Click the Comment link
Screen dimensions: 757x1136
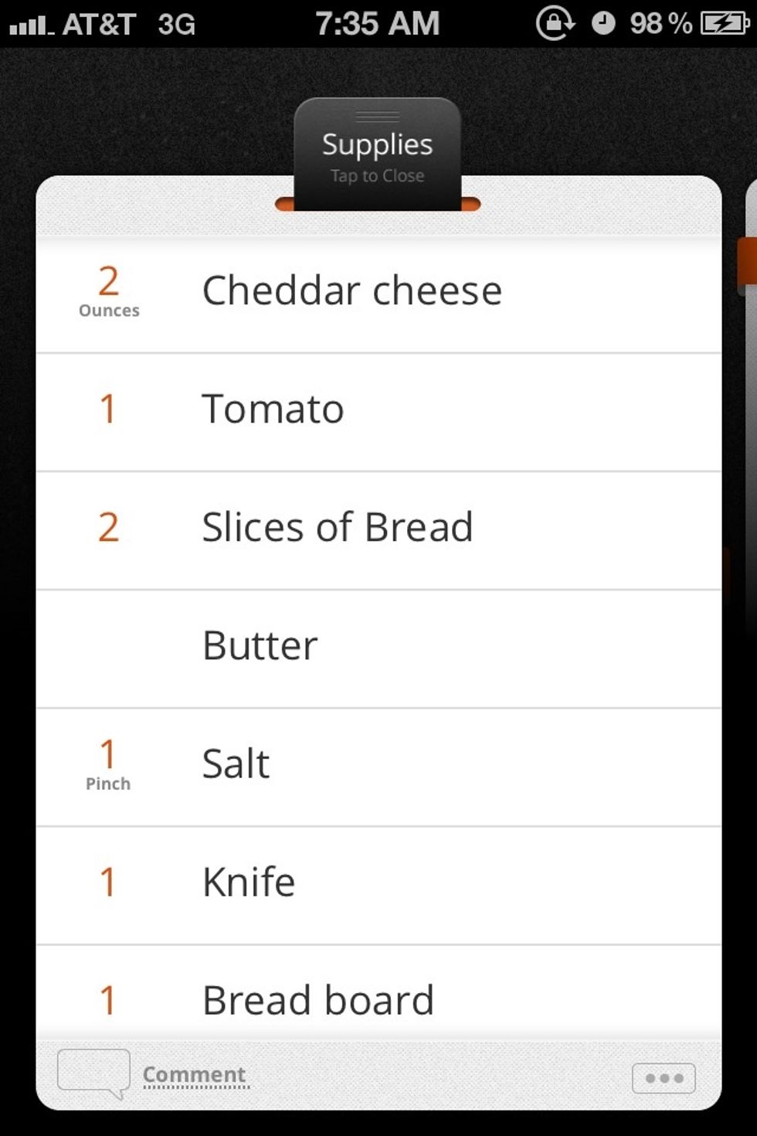(195, 1075)
